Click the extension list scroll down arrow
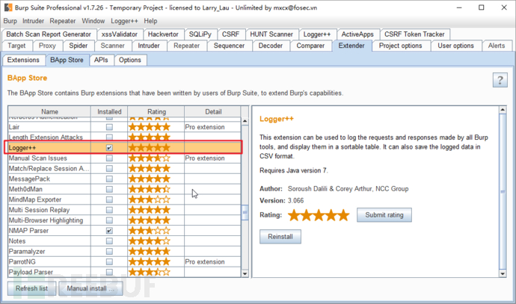 pyautogui.click(x=245, y=273)
